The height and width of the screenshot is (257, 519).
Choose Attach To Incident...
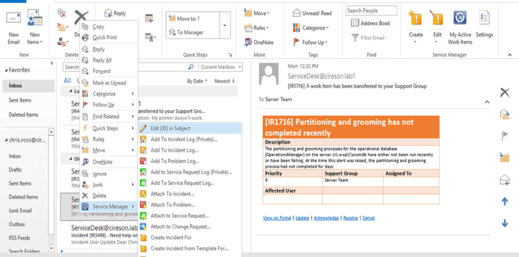tap(190, 194)
